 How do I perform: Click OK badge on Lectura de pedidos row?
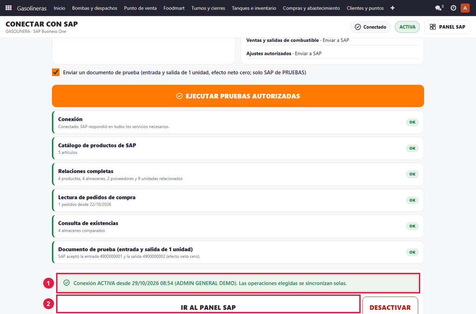point(412,200)
